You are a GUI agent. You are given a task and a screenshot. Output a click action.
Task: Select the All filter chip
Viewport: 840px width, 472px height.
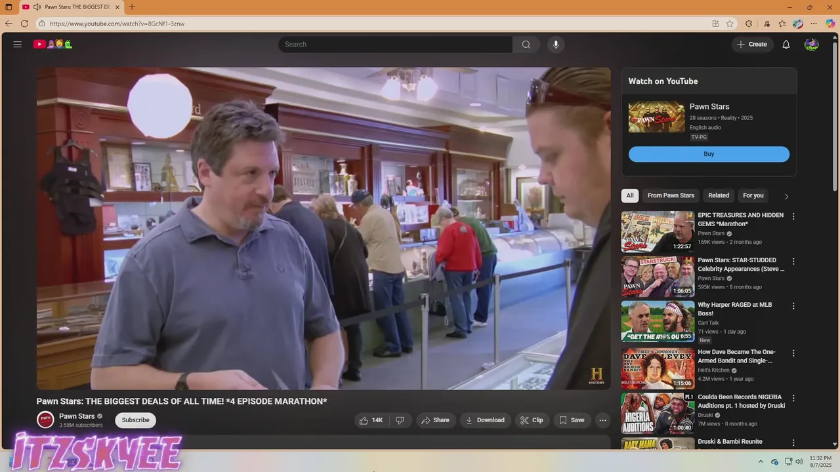coord(630,195)
